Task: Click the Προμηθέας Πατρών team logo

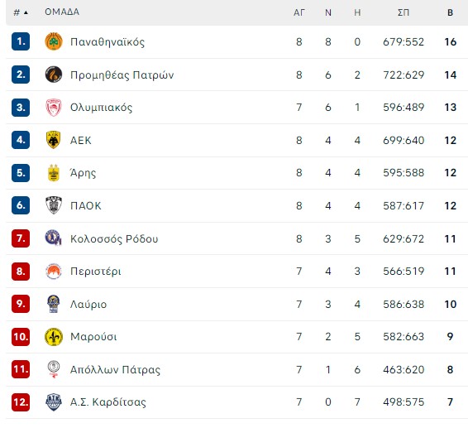Action: [x=54, y=75]
